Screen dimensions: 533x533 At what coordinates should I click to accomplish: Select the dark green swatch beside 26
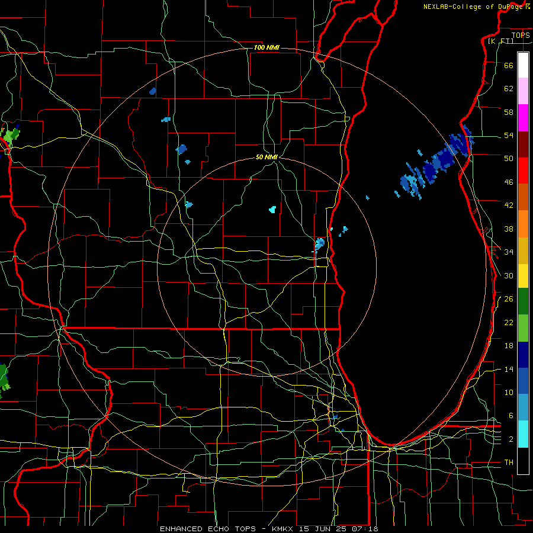pyautogui.click(x=523, y=301)
